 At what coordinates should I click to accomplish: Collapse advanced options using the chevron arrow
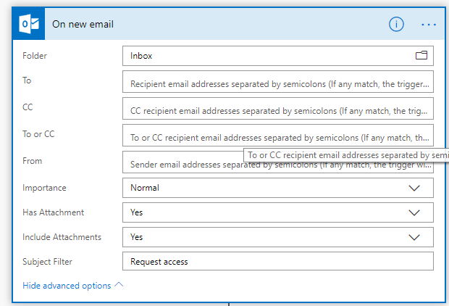pos(119,285)
